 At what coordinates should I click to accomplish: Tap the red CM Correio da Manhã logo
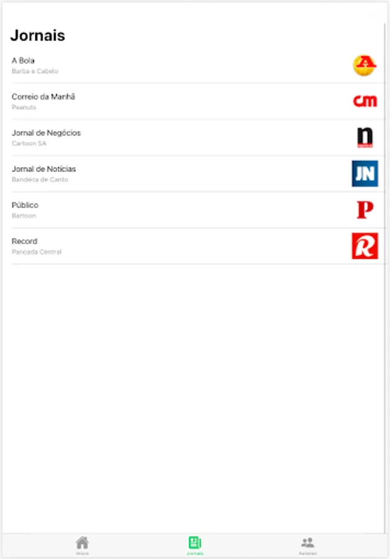click(365, 101)
